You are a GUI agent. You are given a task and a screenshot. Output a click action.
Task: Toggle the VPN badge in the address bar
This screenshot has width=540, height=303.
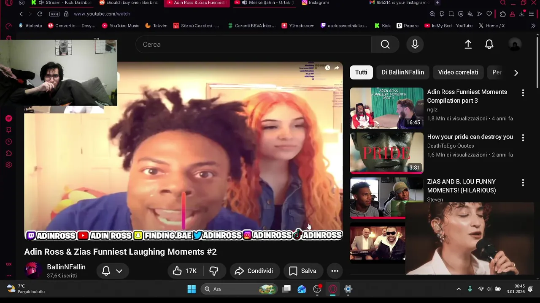tap(54, 14)
